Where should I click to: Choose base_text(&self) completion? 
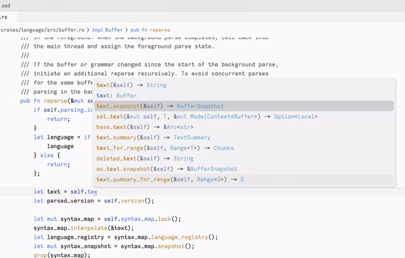[244, 127]
